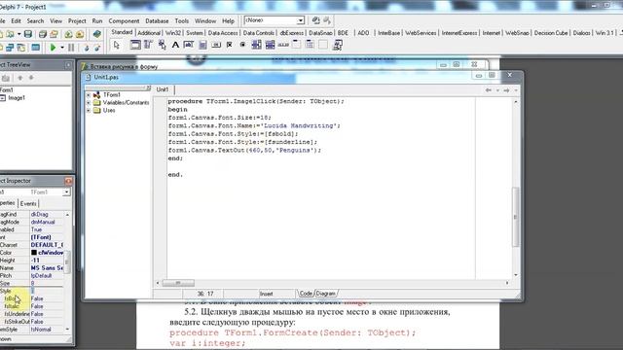Switch to the Win32 palette tab

(173, 33)
